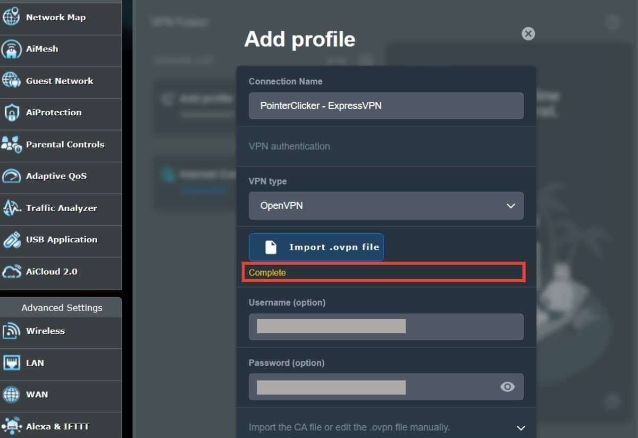Open Parental Controls page

(x=61, y=145)
